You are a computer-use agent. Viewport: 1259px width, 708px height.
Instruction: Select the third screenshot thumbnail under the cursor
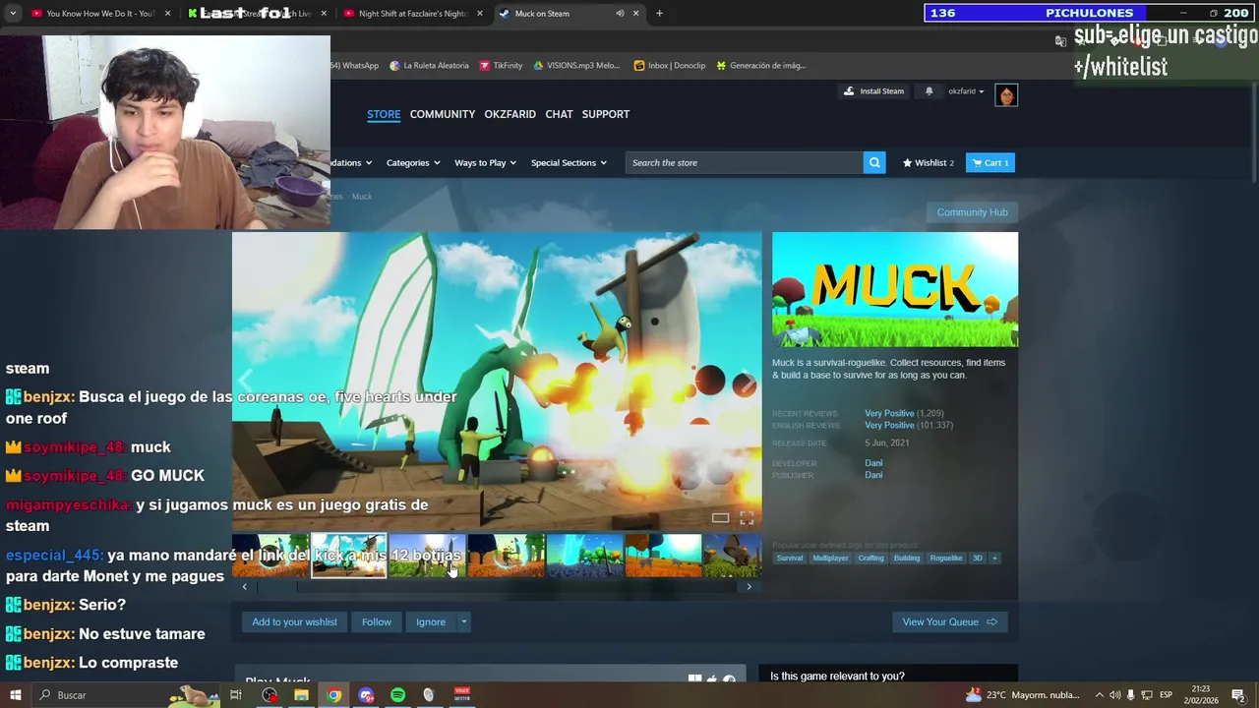click(427, 556)
